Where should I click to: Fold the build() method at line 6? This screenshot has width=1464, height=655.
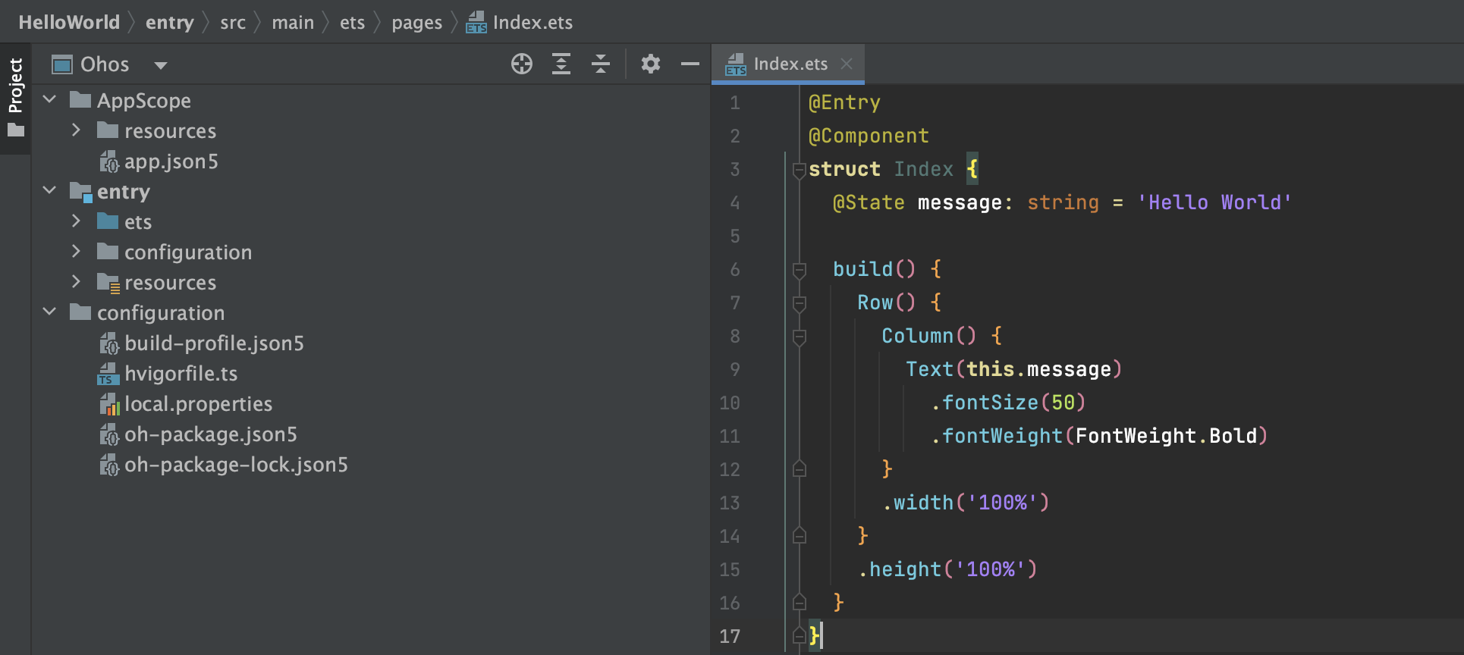(799, 271)
